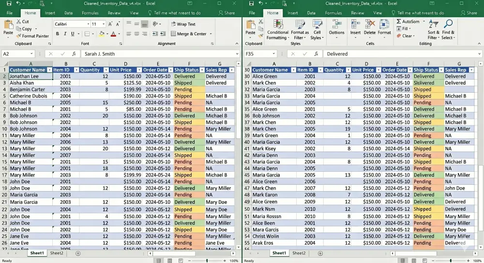Viewport: 484px width, 263px height.
Task: Switch to Review tab in right window
Action: click(x=357, y=13)
